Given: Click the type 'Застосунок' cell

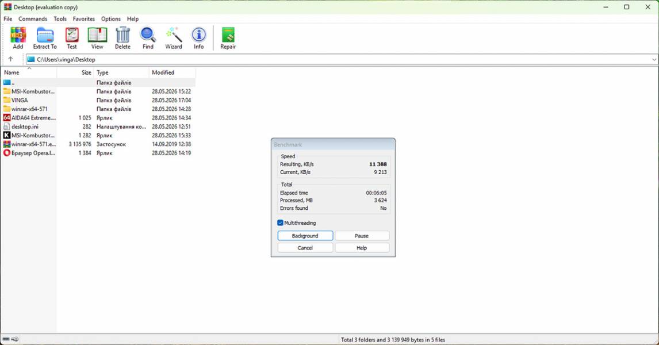Looking at the screenshot, I should (112, 144).
